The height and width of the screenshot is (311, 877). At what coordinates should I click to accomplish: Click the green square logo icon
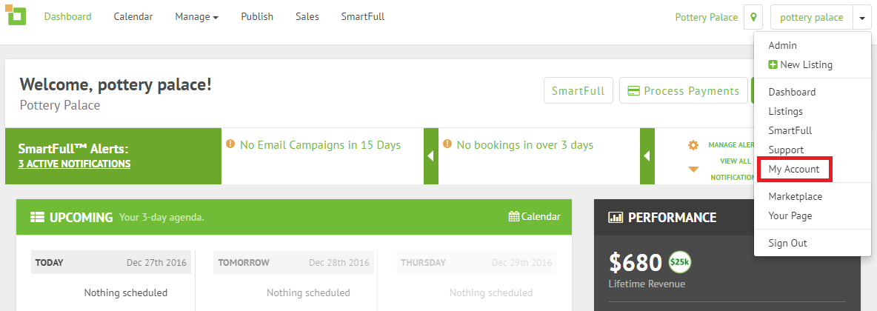(16, 15)
